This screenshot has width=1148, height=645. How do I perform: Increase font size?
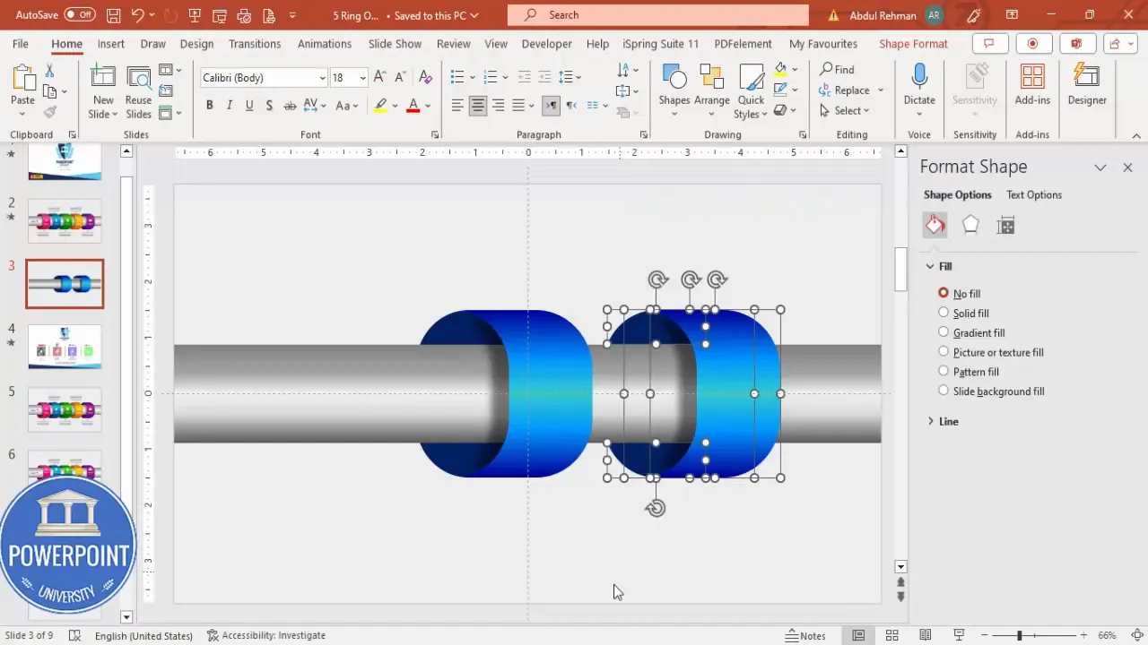tap(382, 78)
